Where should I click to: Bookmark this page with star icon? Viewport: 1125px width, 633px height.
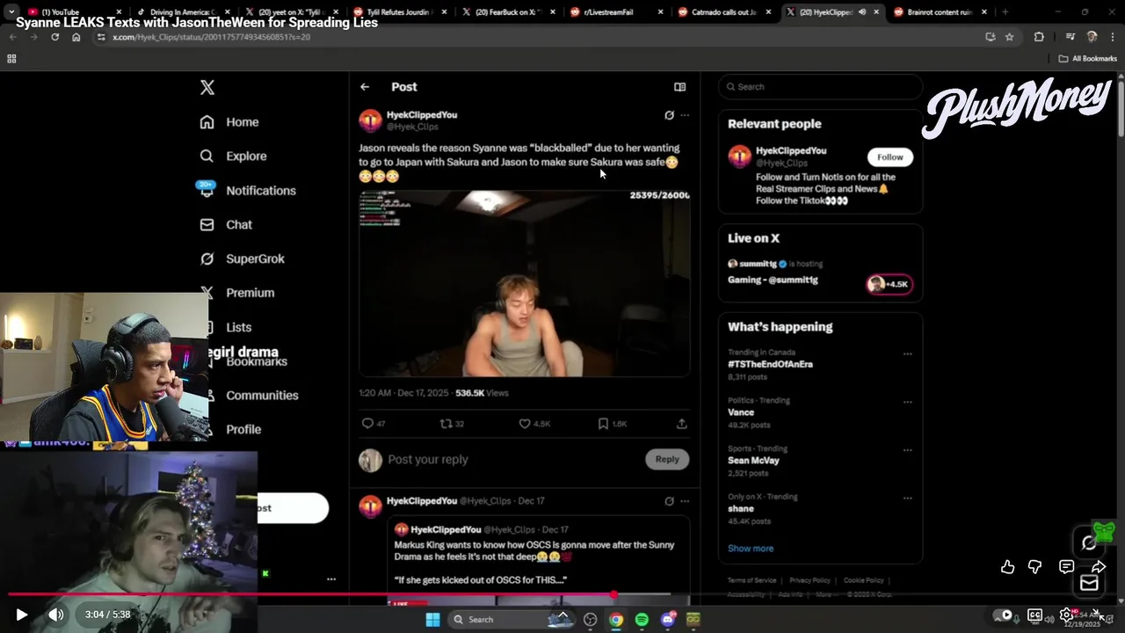click(x=1009, y=37)
